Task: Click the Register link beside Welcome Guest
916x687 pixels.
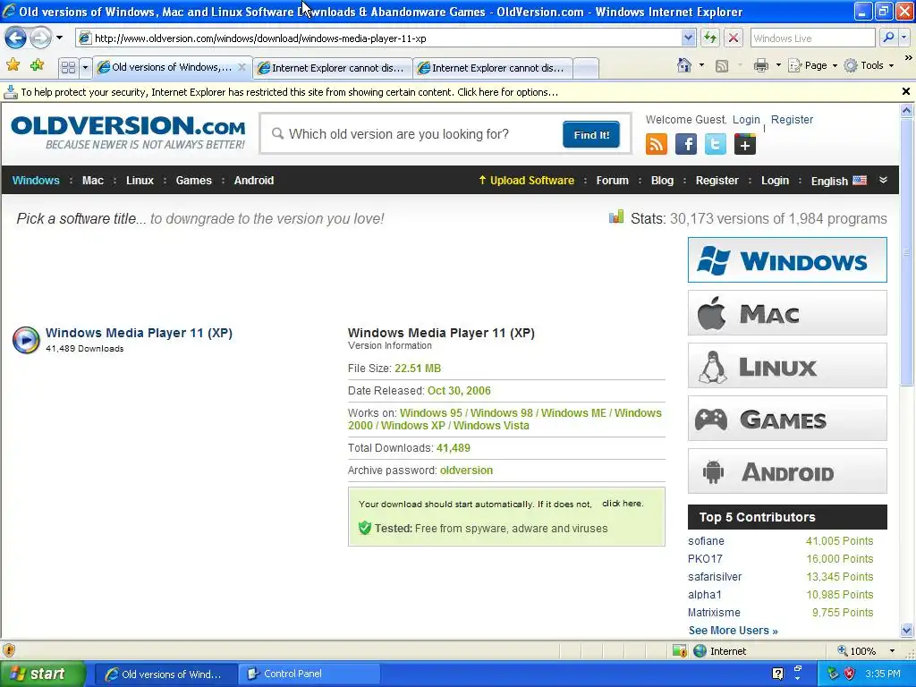Action: (792, 120)
